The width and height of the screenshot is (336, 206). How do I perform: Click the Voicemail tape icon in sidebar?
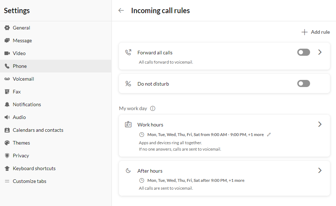tap(7, 79)
